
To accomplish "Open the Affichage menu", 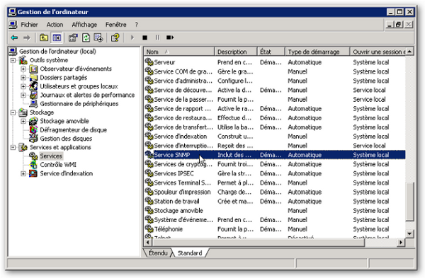I will coord(84,25).
